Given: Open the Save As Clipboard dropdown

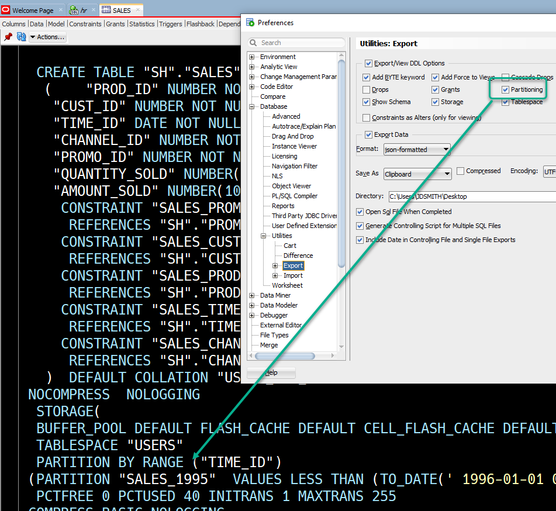Looking at the screenshot, I should (x=417, y=174).
